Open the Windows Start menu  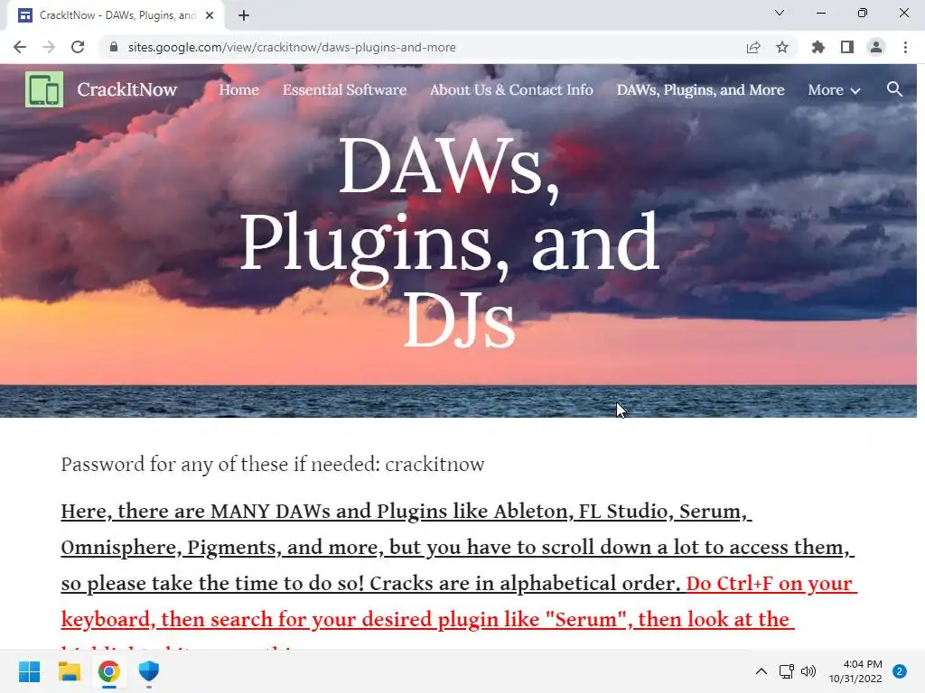[30, 671]
